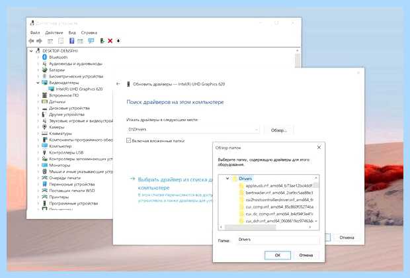410x278 pixels.
Task: Select Встроенное ПО in device tree
Action: click(x=63, y=95)
